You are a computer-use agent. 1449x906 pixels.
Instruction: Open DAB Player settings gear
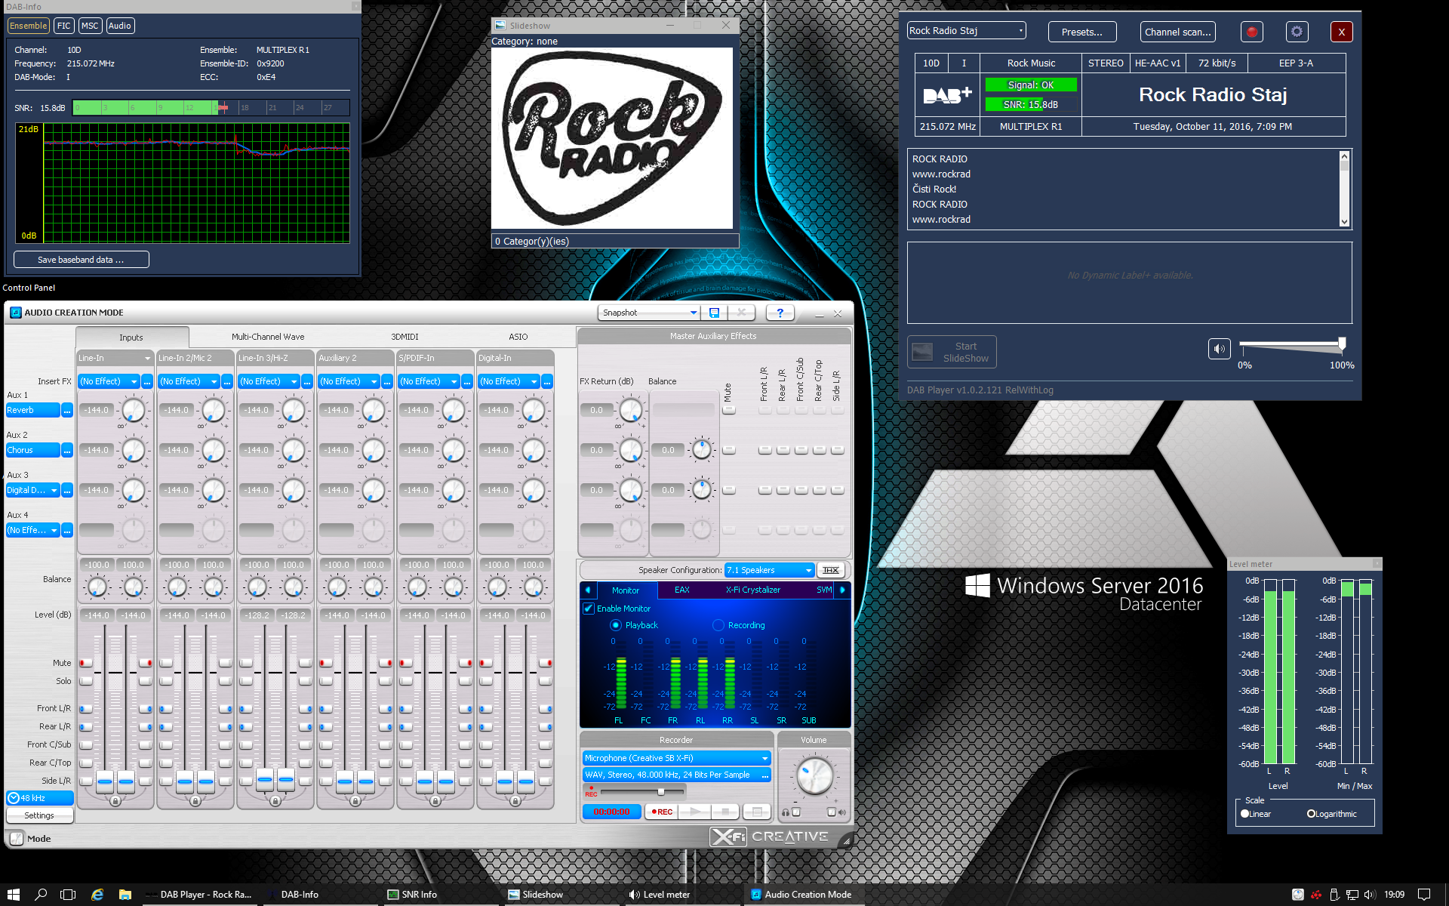[1297, 32]
